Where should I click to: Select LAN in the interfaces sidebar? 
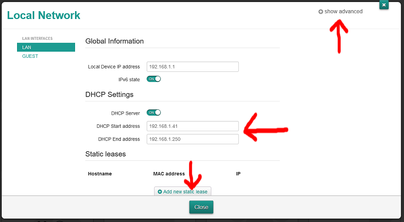pos(46,47)
